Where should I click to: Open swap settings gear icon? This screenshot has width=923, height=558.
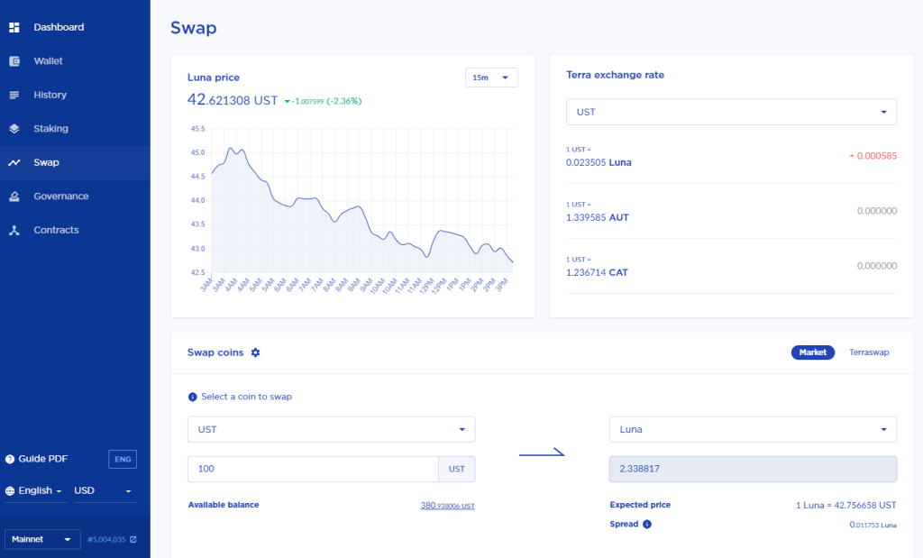coord(255,352)
